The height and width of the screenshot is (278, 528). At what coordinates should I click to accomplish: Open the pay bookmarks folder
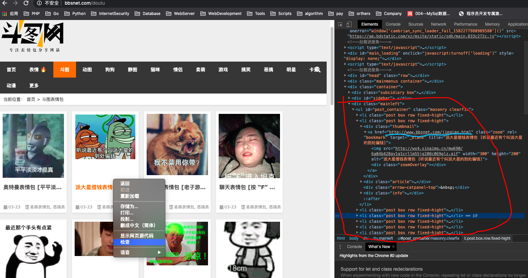(336, 14)
